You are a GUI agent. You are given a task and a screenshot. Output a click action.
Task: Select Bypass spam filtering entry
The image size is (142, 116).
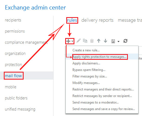[x=89, y=70]
